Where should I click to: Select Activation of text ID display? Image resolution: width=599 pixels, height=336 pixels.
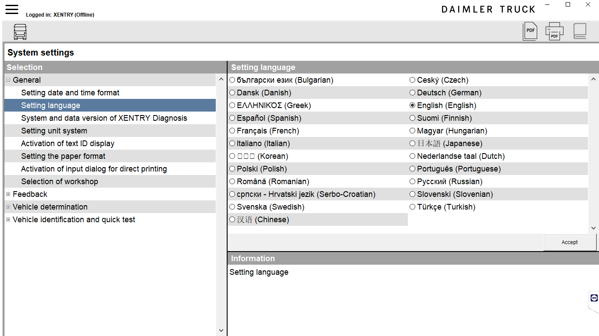click(x=68, y=143)
